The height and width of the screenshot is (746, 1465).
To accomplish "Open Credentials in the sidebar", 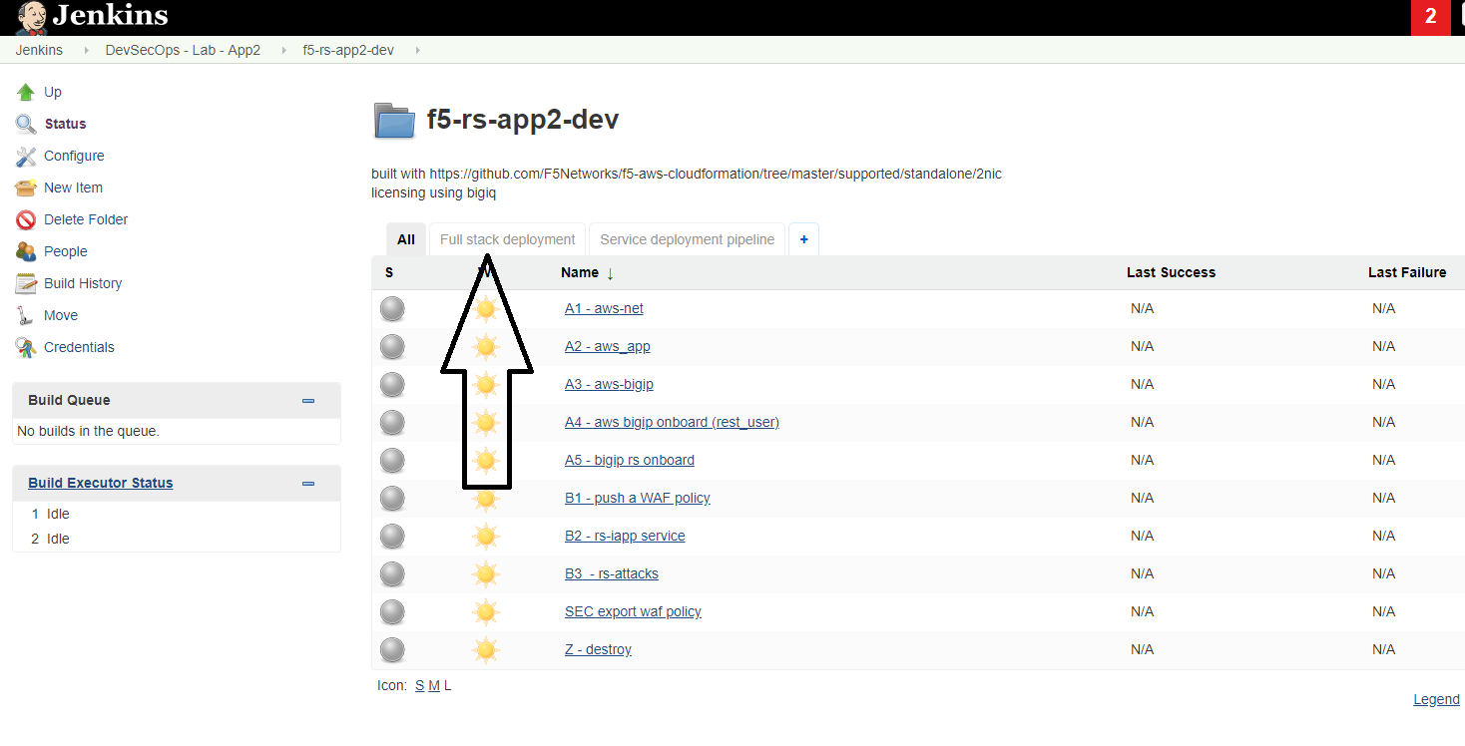I will tap(79, 347).
